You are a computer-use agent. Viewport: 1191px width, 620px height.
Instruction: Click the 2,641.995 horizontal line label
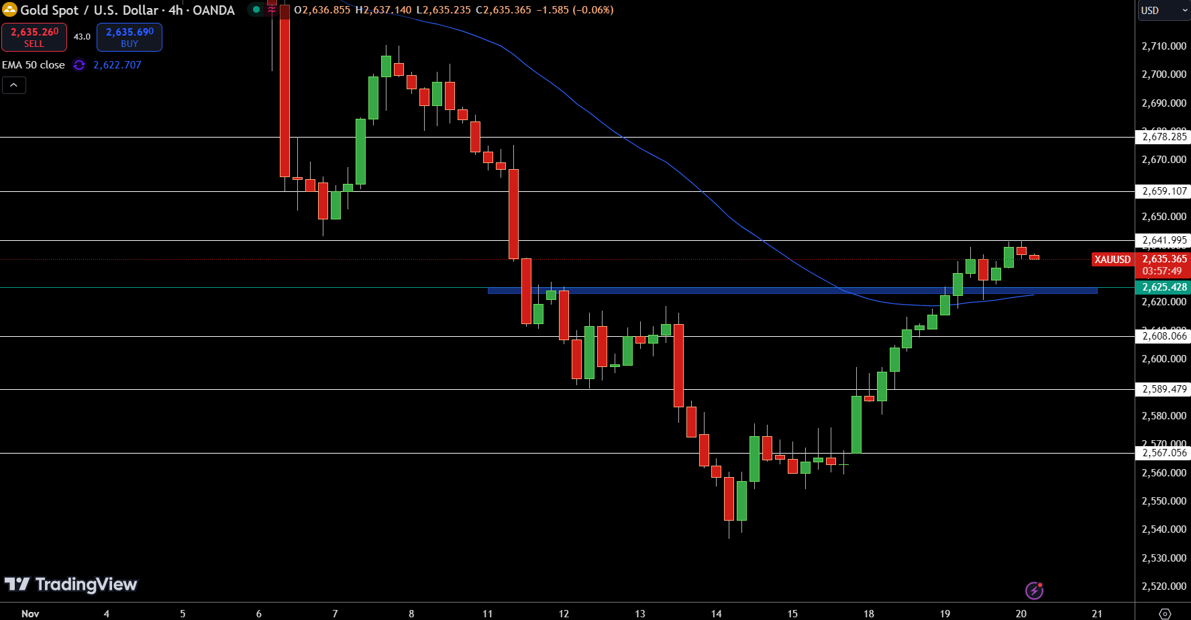(x=1163, y=240)
